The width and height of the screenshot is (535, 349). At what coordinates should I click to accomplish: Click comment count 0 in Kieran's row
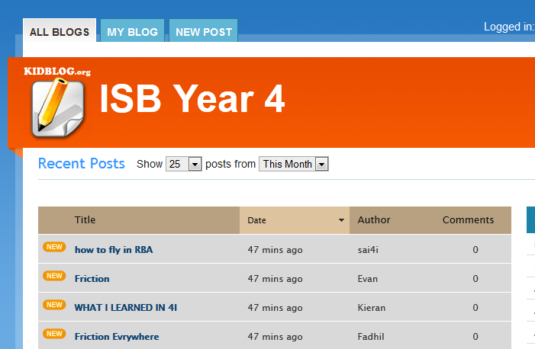[x=475, y=308]
